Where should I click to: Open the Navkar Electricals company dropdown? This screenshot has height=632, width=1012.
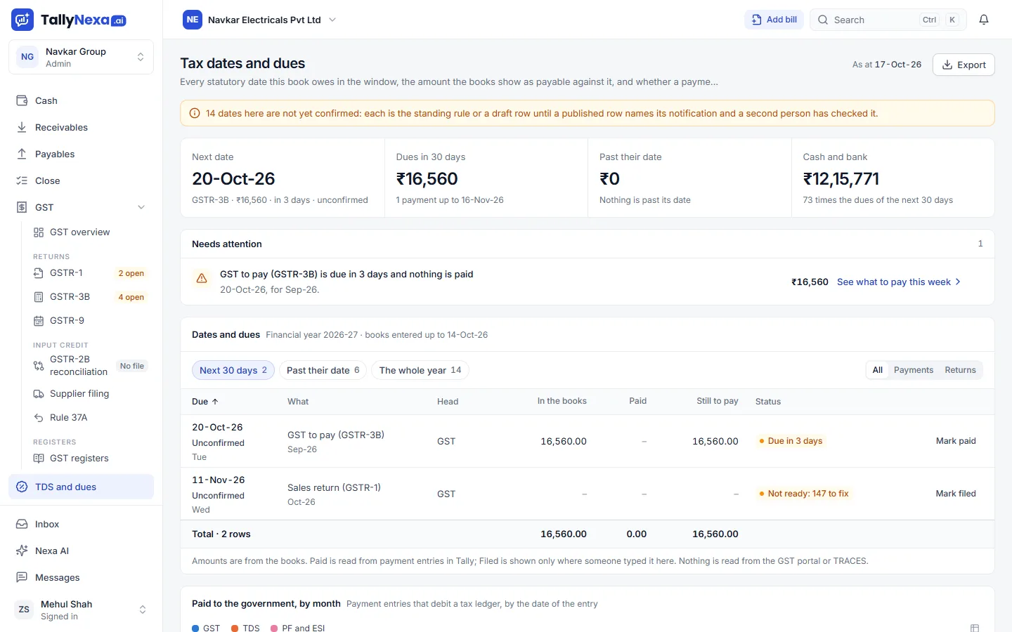(259, 20)
